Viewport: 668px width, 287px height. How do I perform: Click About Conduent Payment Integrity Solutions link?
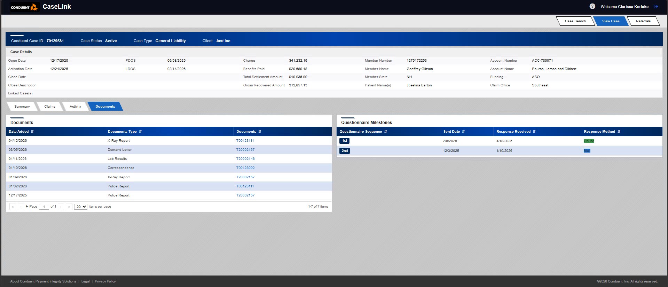pyautogui.click(x=43, y=281)
